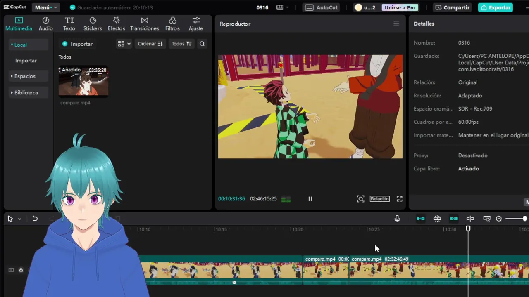The image size is (529, 297).
Task: Click the 60.00fps value
Action: tap(468, 122)
